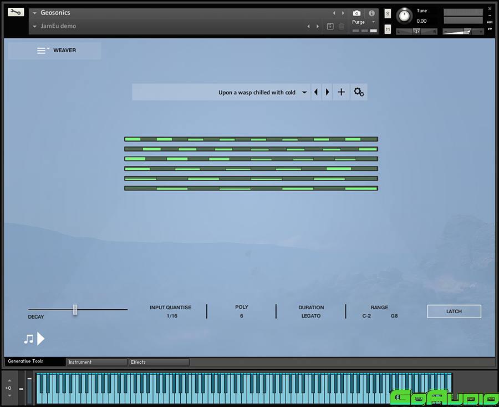Viewport: 499px width, 407px height.
Task: Open preset settings gears icon
Action: click(359, 92)
